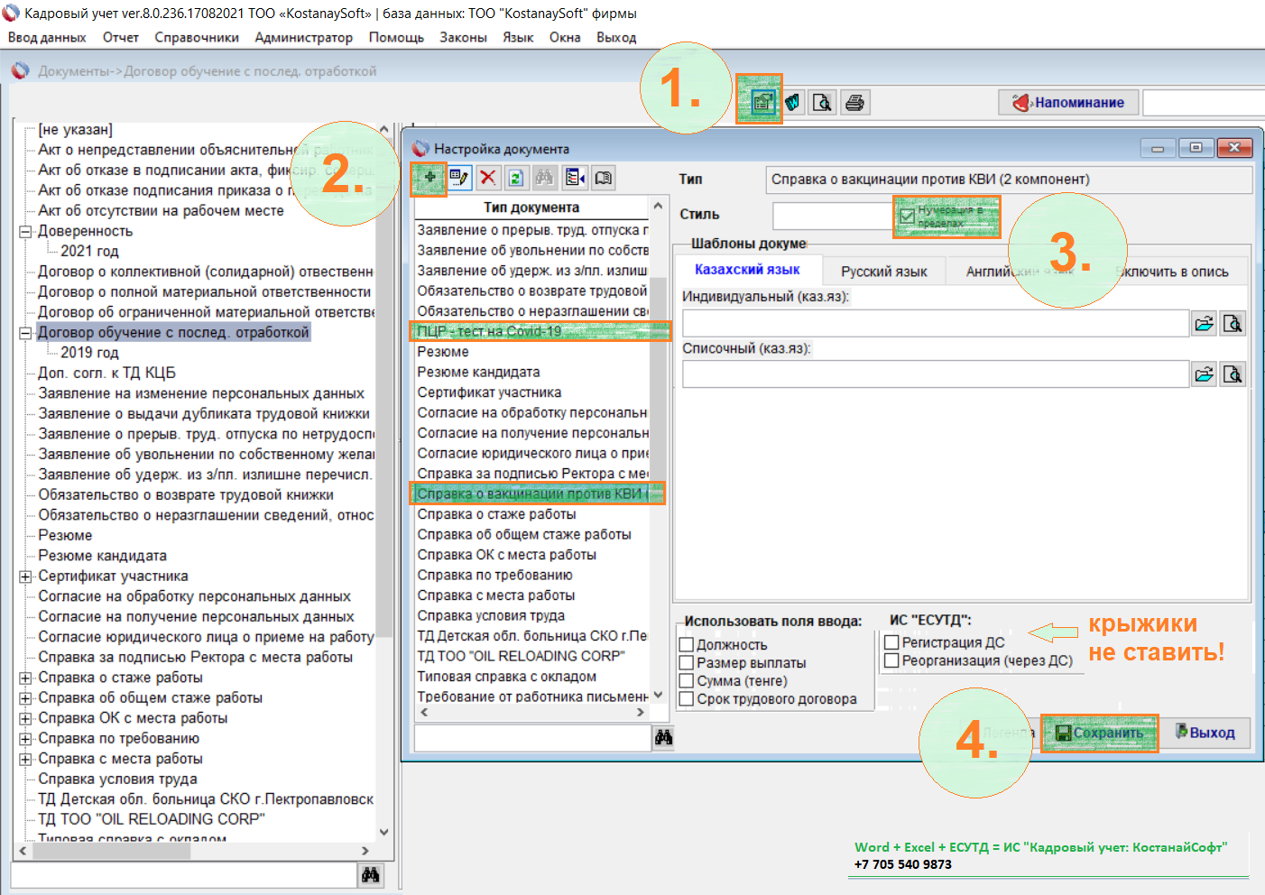Search document types with dialog binoculars icon

tap(664, 737)
